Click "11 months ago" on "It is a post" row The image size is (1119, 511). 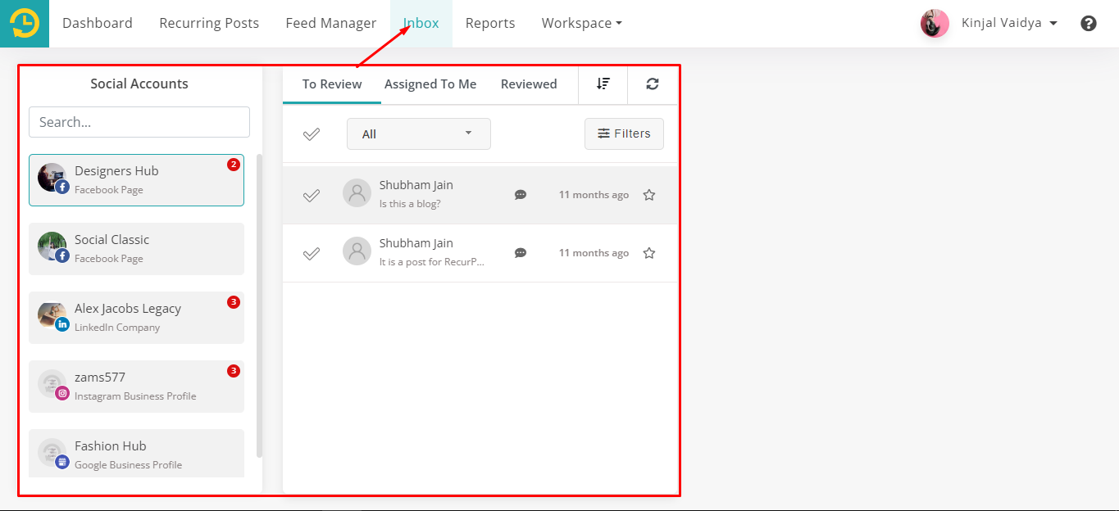(594, 253)
